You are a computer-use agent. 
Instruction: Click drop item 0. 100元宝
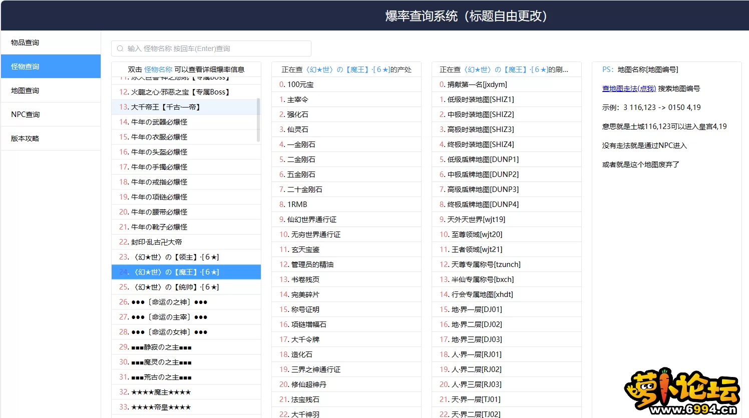[x=346, y=84]
